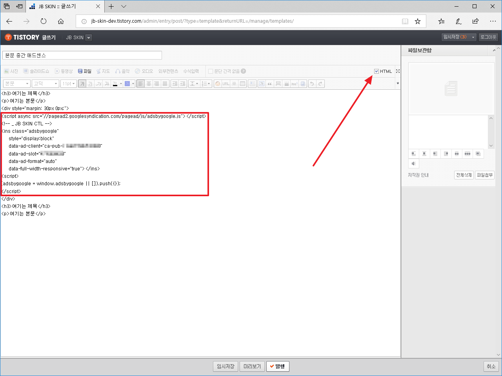
Task: Click the 사진 photo insert icon
Action: 11,71
